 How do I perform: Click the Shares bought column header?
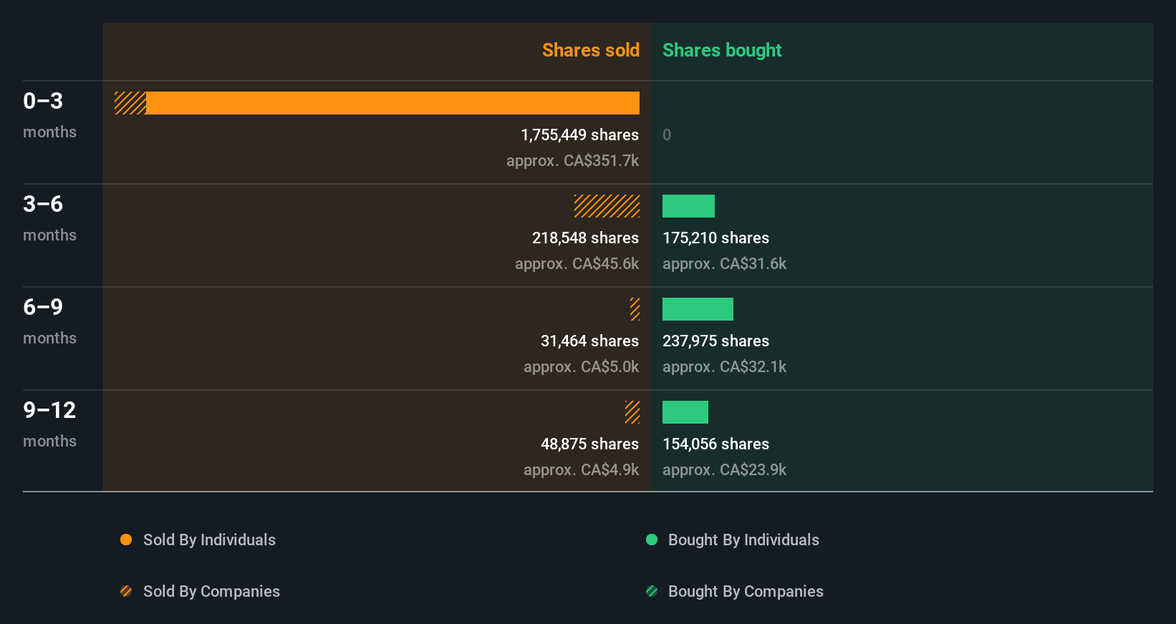pyautogui.click(x=722, y=50)
